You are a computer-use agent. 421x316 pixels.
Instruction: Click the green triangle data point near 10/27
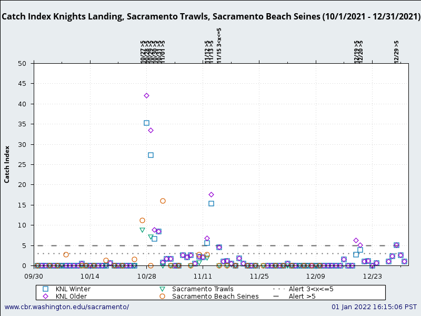(x=142, y=230)
